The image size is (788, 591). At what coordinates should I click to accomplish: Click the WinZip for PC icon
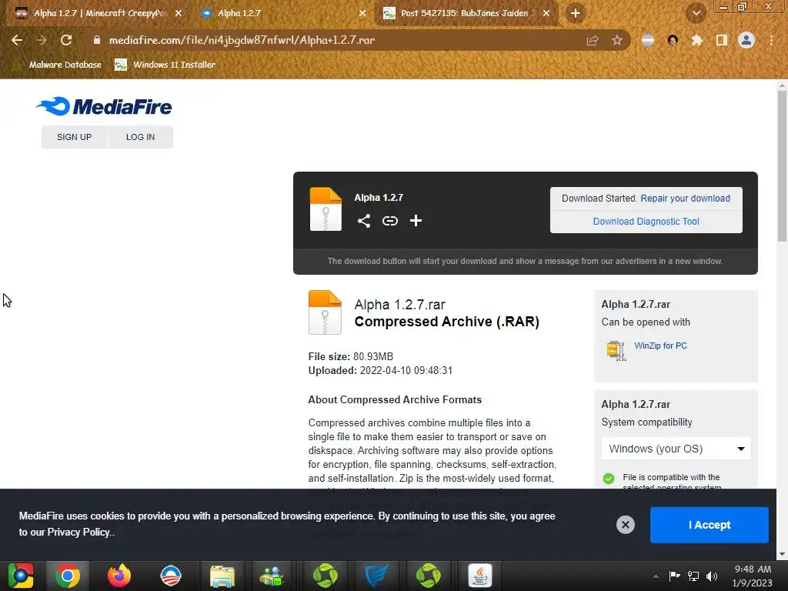point(616,350)
